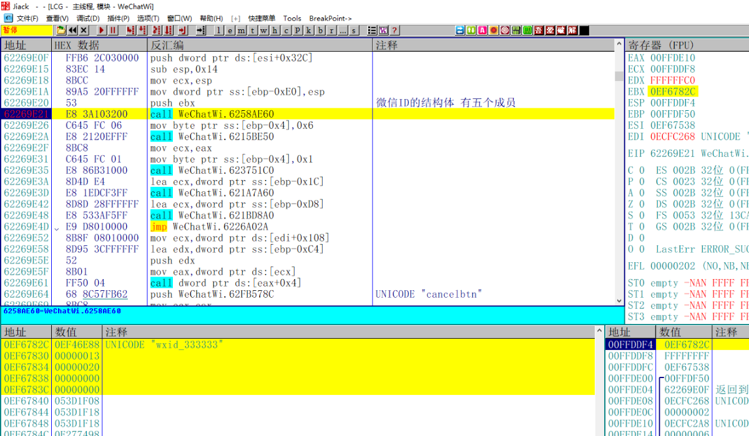Click the 吾 toolbar icon
This screenshot has width=749, height=436.
(x=539, y=30)
